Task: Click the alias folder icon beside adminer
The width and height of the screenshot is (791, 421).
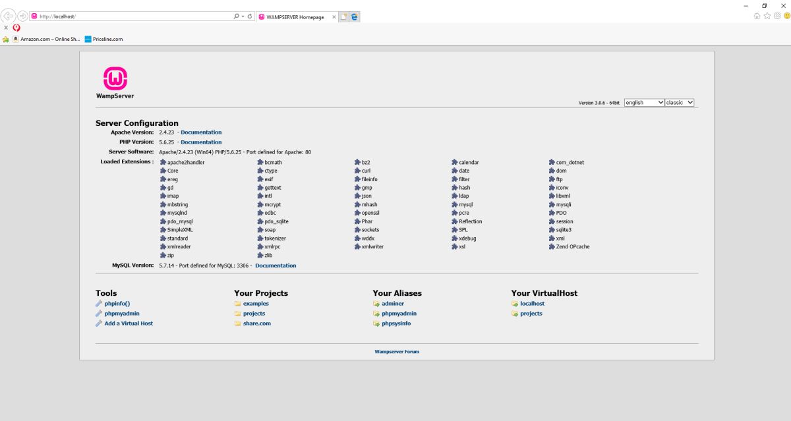Action: [x=376, y=303]
